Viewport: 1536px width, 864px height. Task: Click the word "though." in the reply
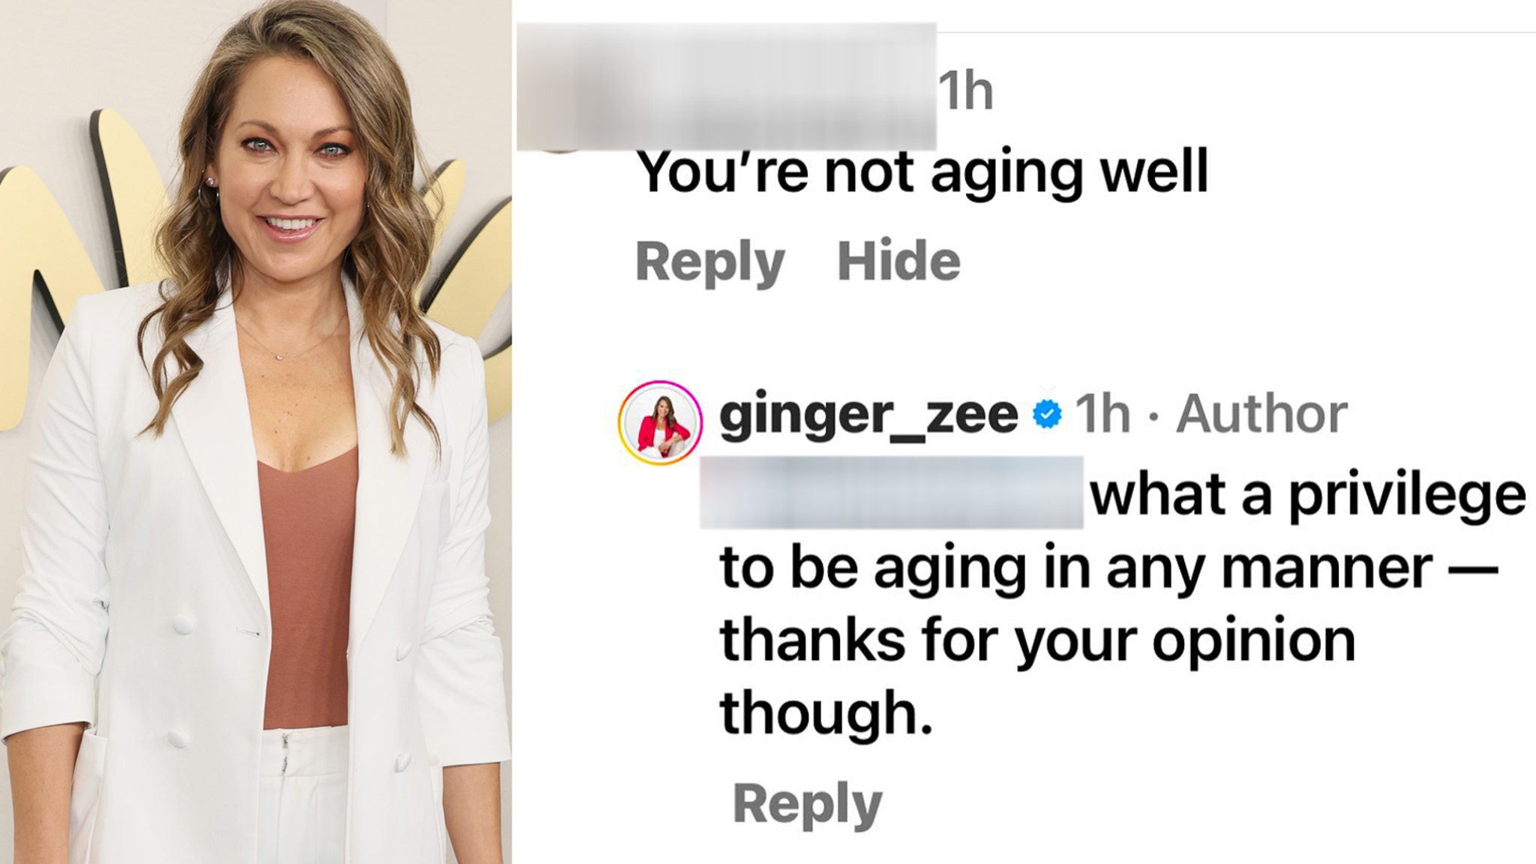tap(826, 714)
